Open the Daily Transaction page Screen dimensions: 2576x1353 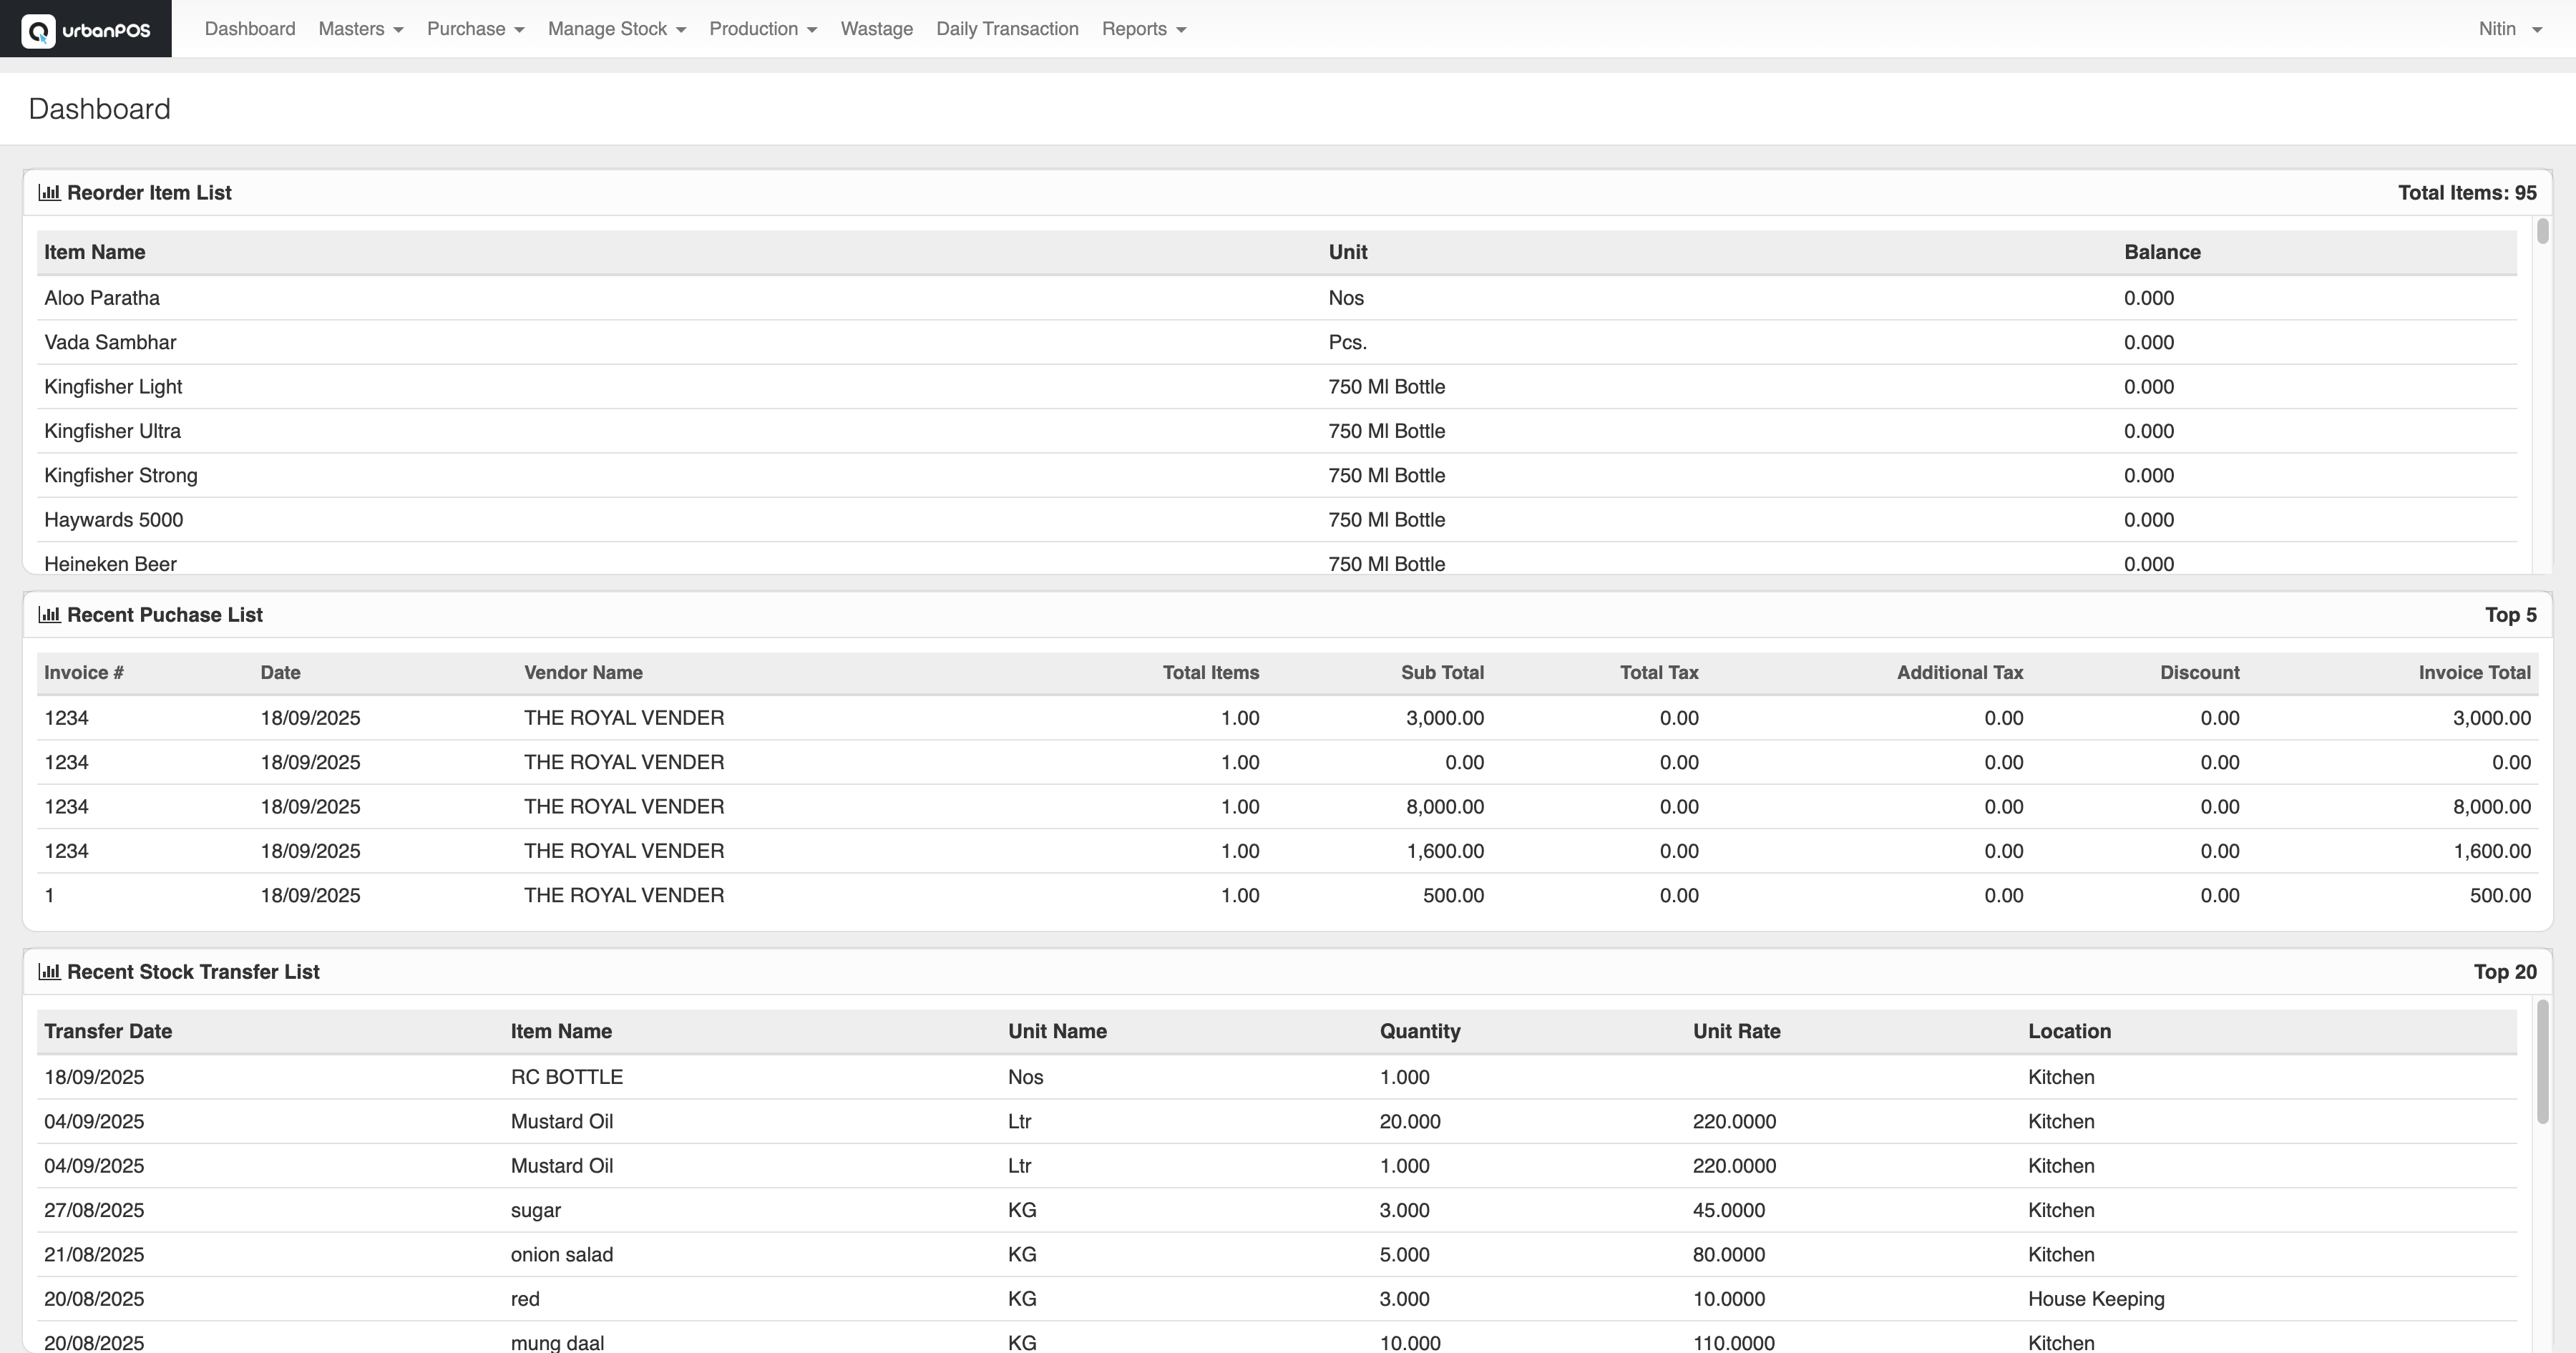(x=1007, y=29)
